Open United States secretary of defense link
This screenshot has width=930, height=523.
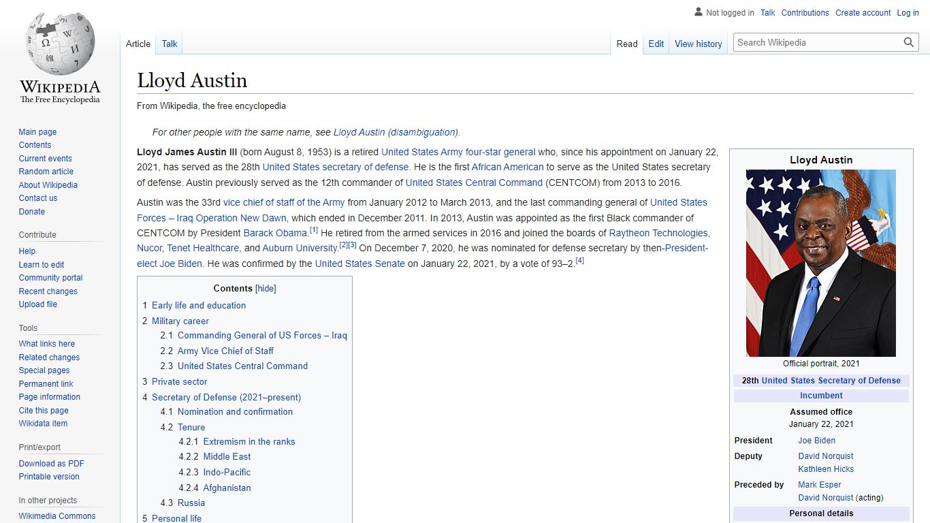pos(336,167)
